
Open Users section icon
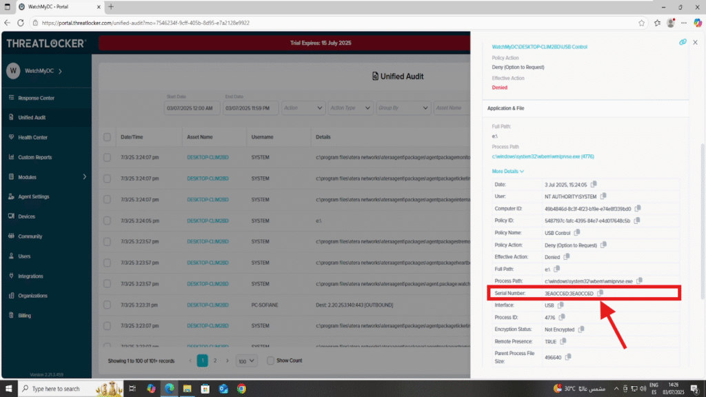[11, 256]
